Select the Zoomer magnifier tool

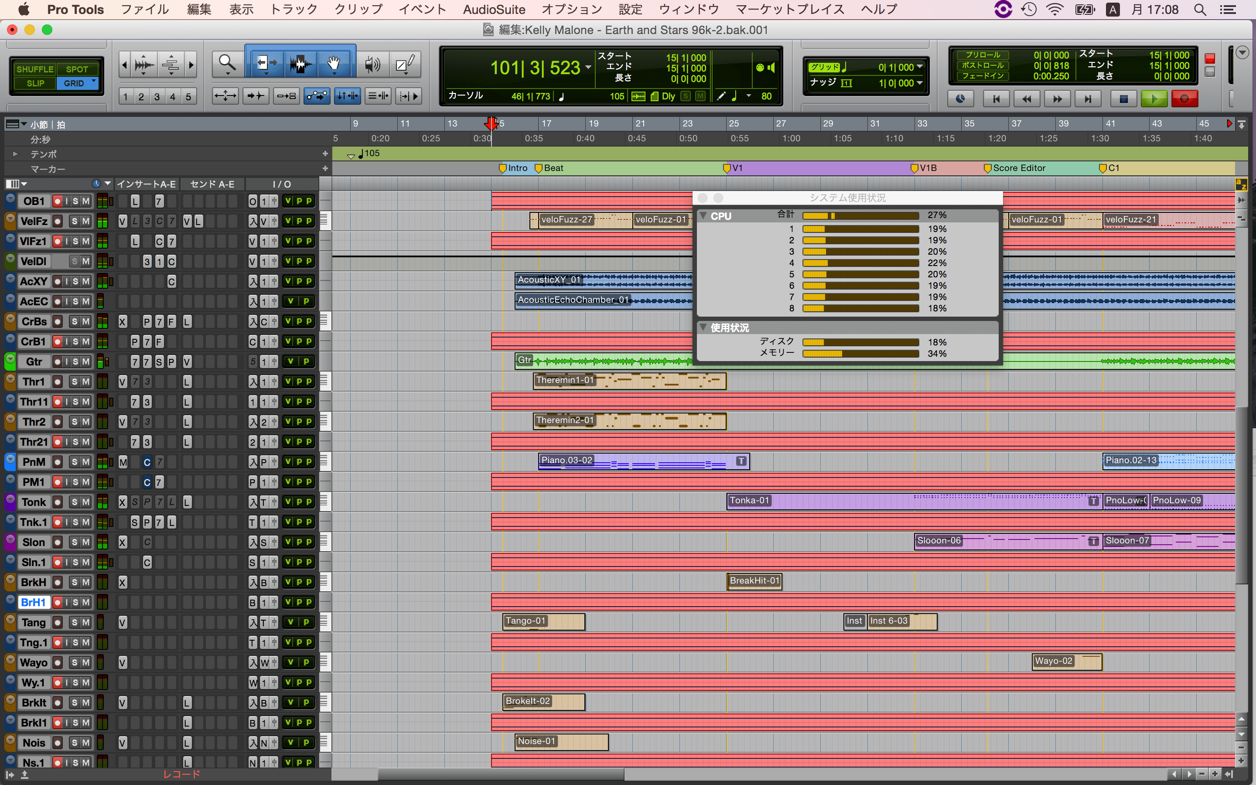[x=227, y=64]
